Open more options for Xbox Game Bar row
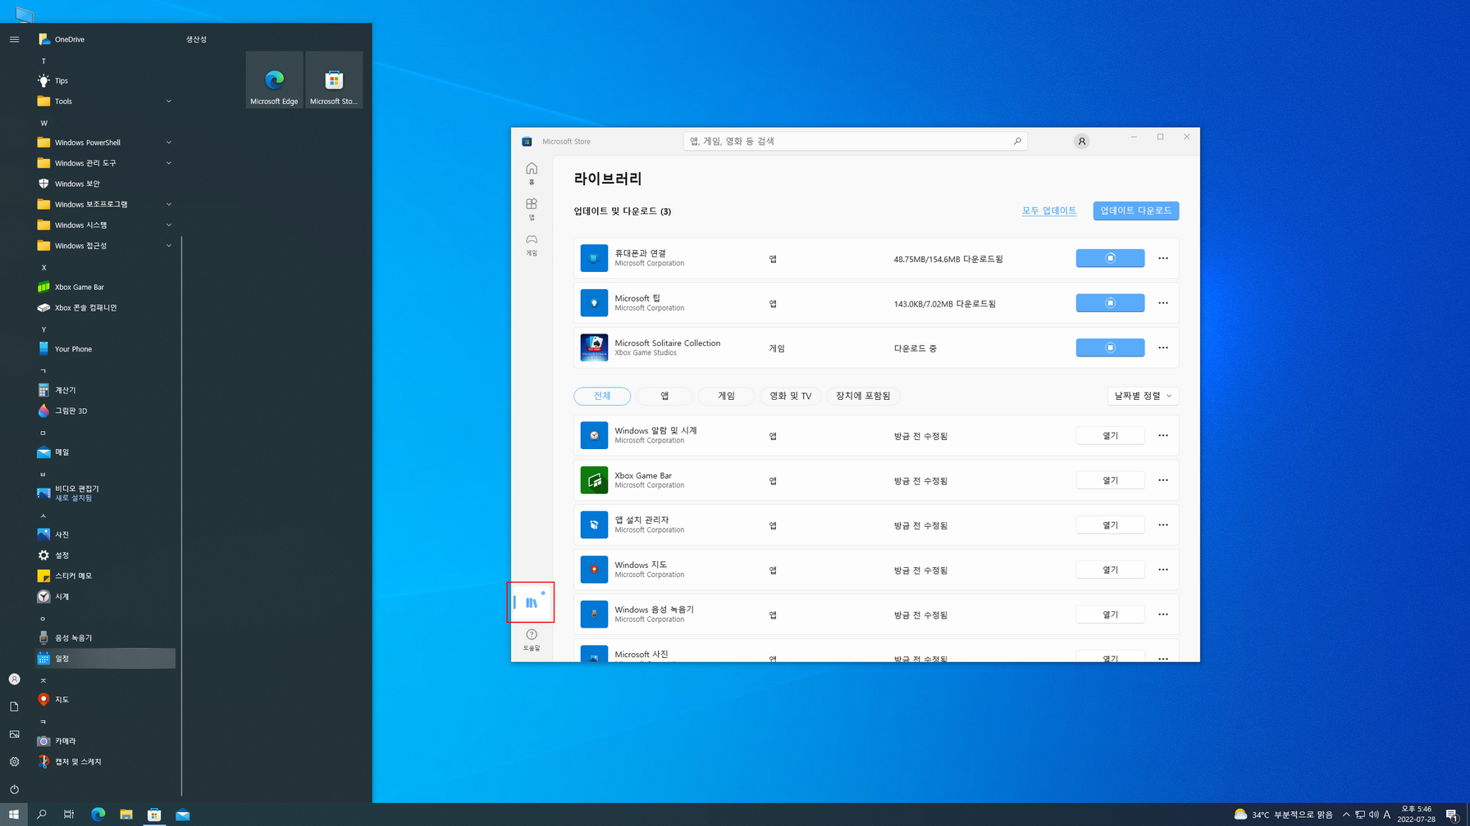1470x826 pixels. [x=1162, y=480]
